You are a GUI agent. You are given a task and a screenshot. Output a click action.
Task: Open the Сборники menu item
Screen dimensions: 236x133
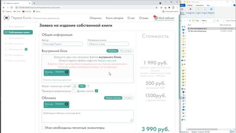96,18
